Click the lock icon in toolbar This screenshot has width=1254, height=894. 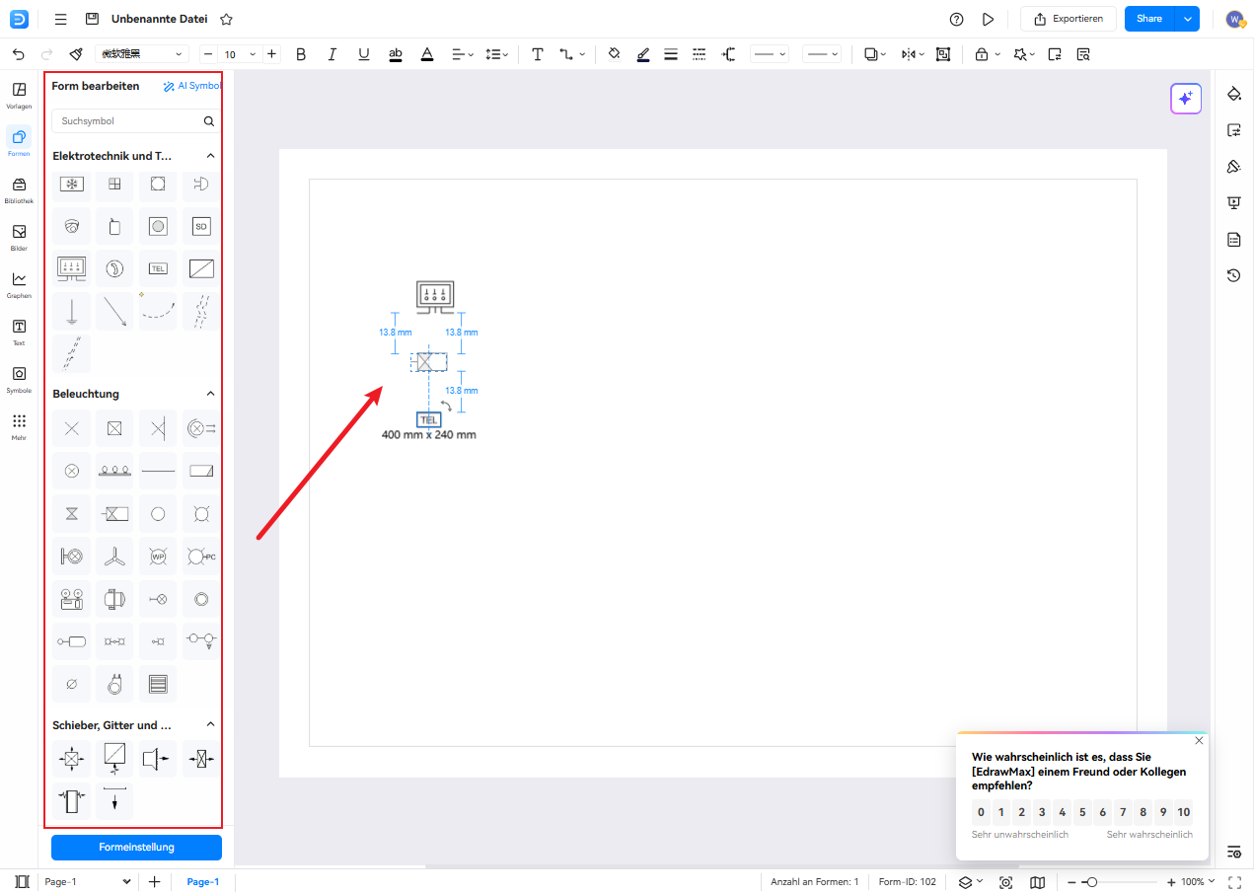(981, 54)
